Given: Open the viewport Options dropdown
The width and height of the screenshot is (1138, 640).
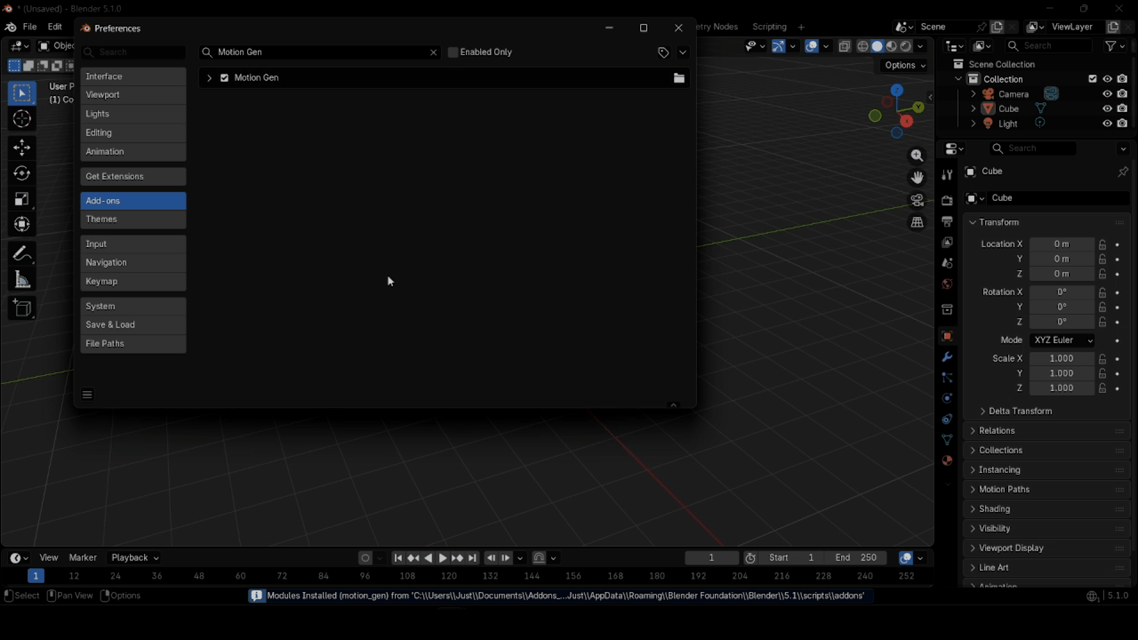Looking at the screenshot, I should pyautogui.click(x=904, y=65).
